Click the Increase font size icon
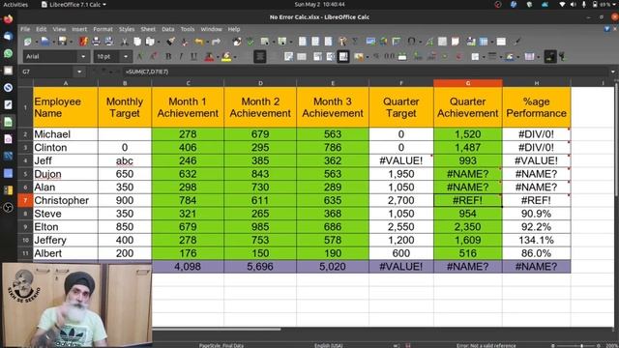 click(x=139, y=57)
